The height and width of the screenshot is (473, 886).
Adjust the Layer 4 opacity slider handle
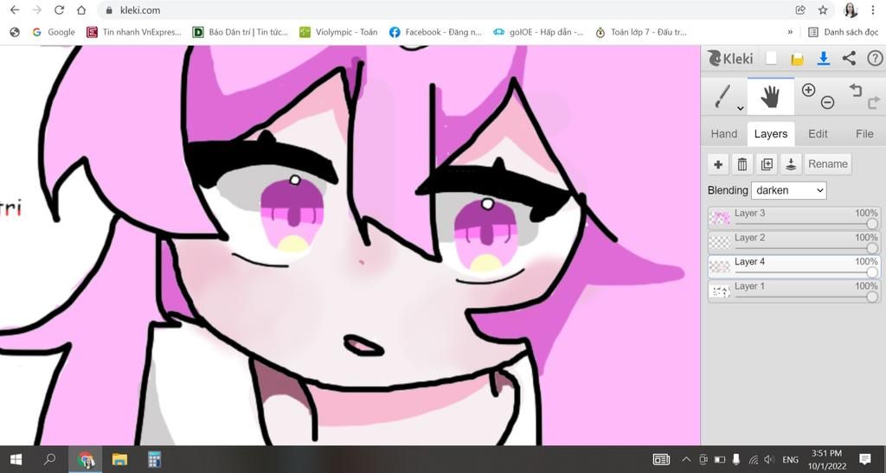872,272
